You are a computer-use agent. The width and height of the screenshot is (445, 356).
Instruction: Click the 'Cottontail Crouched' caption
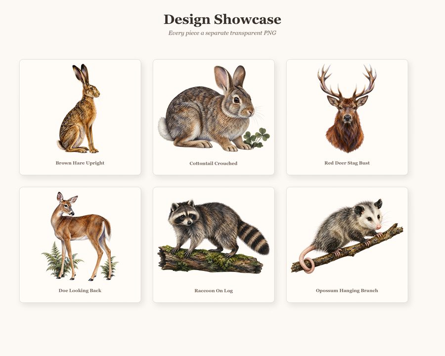point(214,163)
